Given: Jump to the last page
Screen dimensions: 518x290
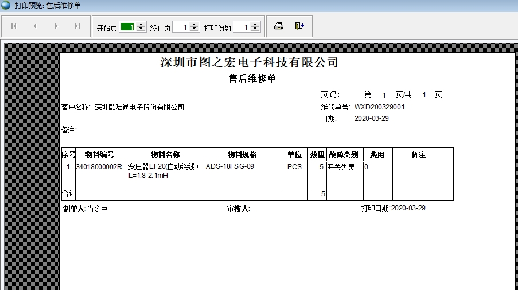Looking at the screenshot, I should [x=77, y=26].
